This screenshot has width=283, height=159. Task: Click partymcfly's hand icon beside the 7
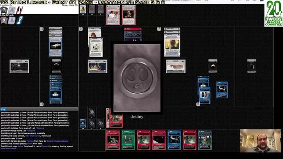(x=11, y=10)
